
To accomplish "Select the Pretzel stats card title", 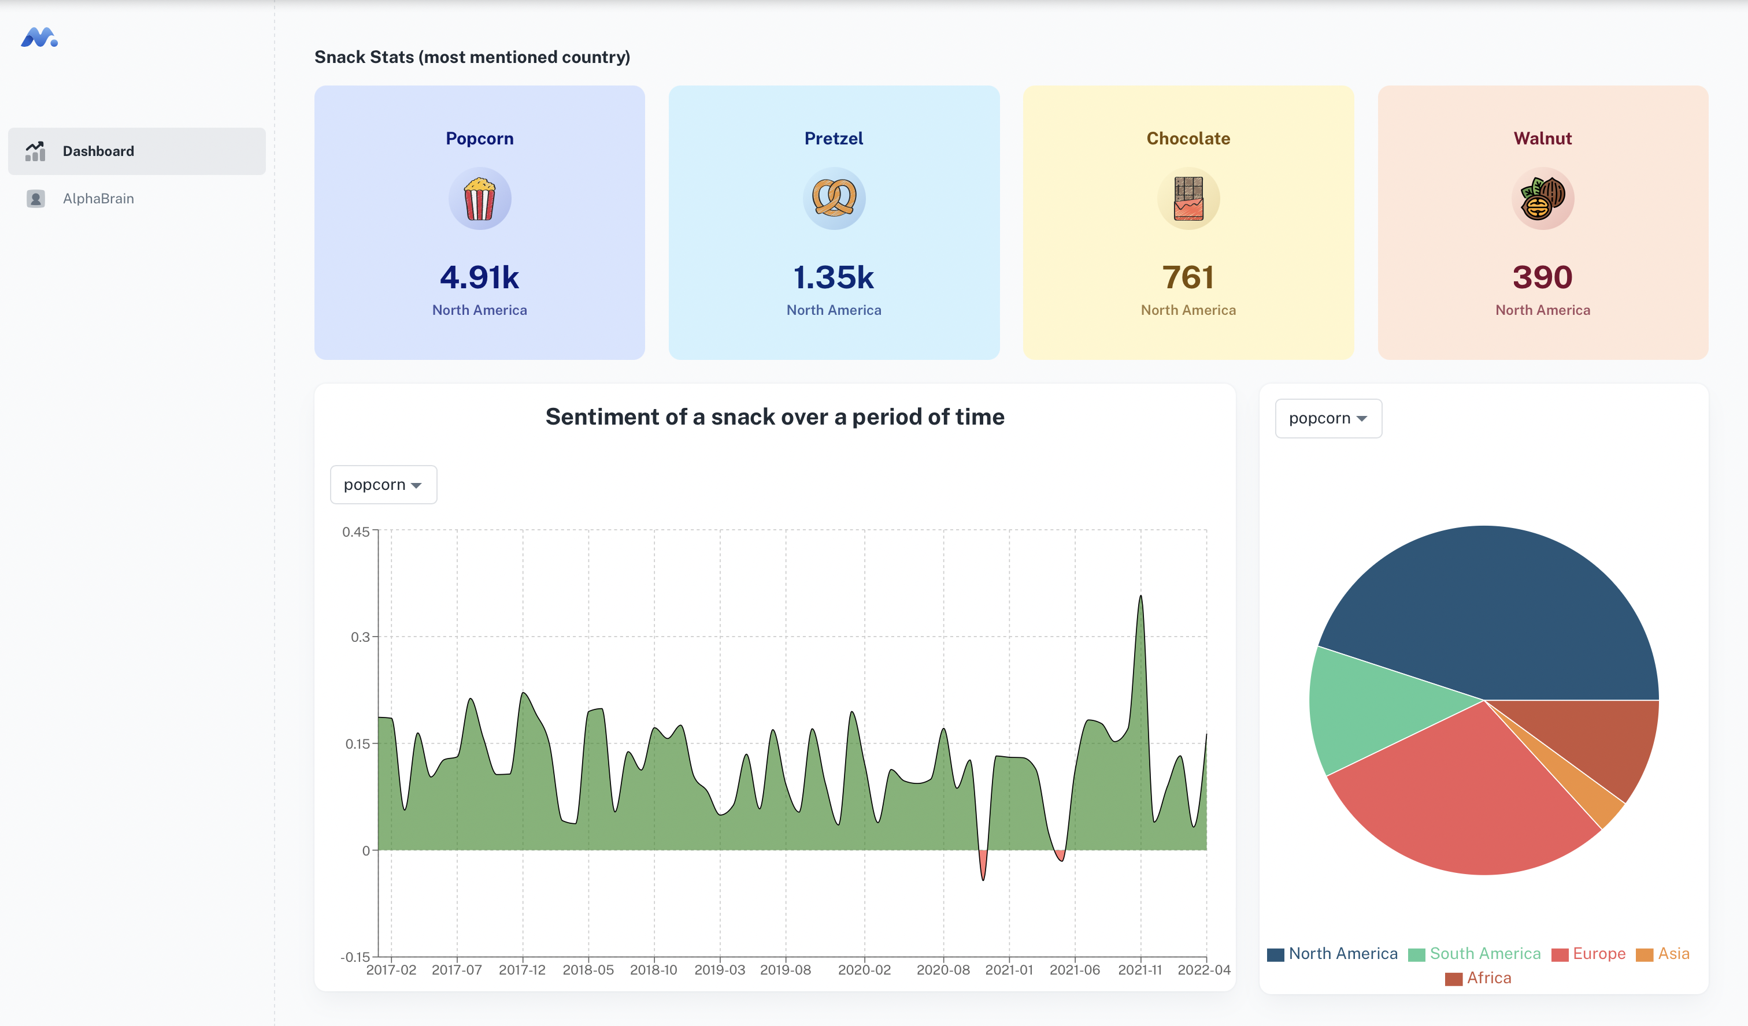I will click(x=834, y=139).
